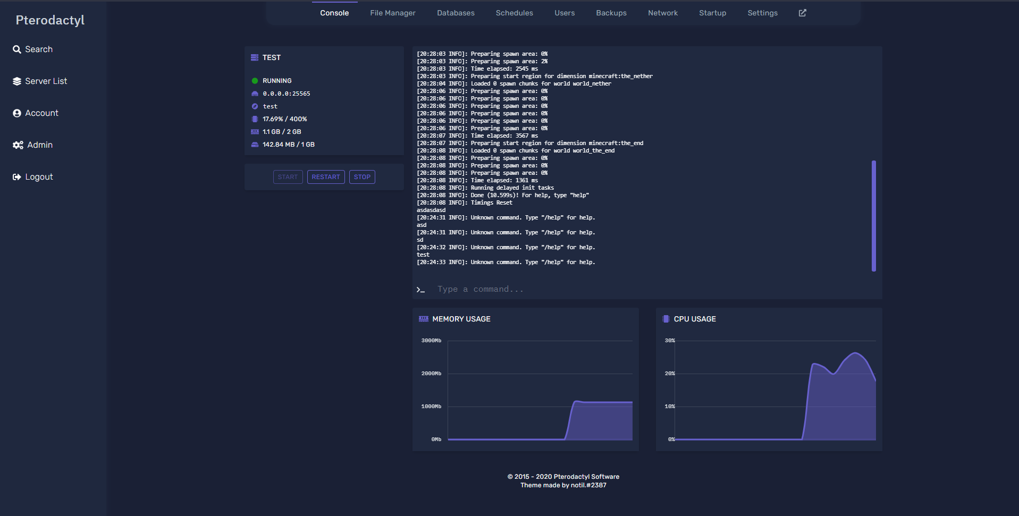
Task: Go to the Schedules tab
Action: (514, 13)
